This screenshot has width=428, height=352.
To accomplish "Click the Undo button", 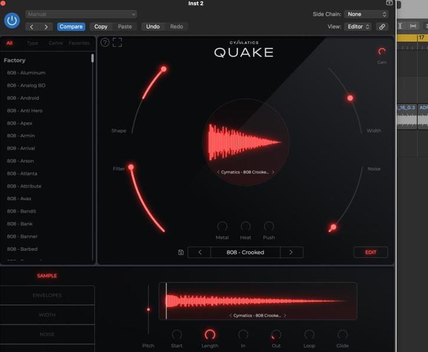I will 153,26.
